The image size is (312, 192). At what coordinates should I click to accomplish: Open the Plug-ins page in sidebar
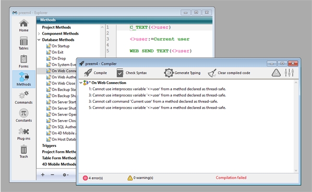(24, 134)
